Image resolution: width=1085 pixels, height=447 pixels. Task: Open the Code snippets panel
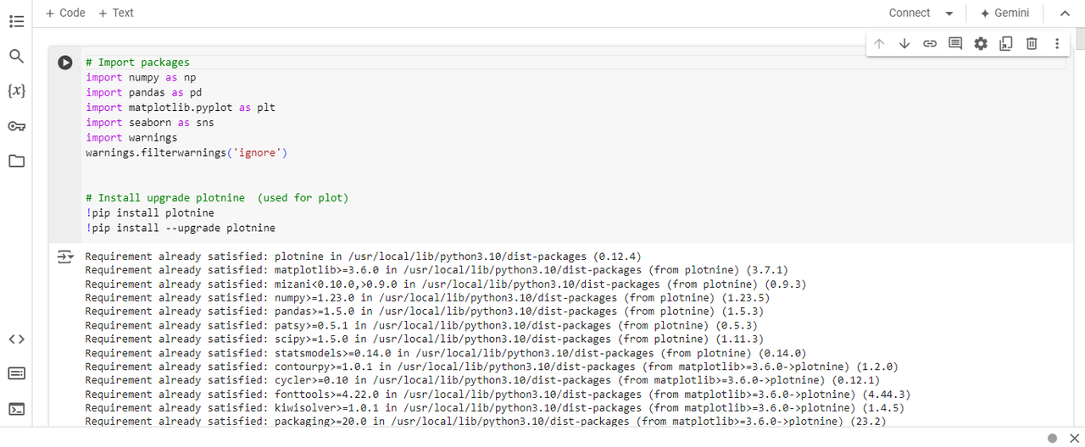[x=16, y=339]
